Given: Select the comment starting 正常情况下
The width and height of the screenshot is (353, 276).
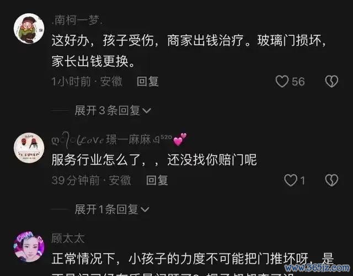Looking at the screenshot, I should pos(192,259).
